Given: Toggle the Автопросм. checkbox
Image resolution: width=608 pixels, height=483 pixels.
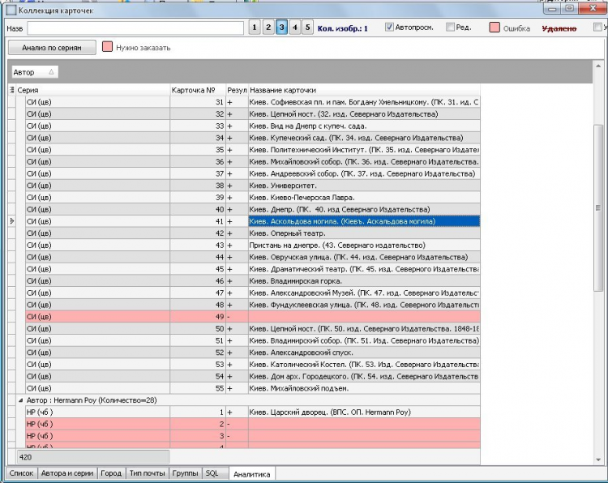Looking at the screenshot, I should tap(389, 27).
